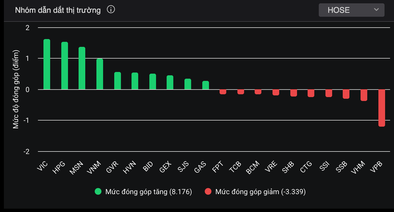Select the VNM green bar
The image size is (394, 212).
100,74
